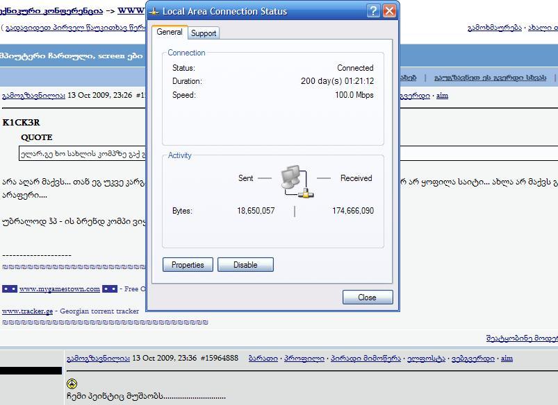Open connection Properties

pos(188,265)
